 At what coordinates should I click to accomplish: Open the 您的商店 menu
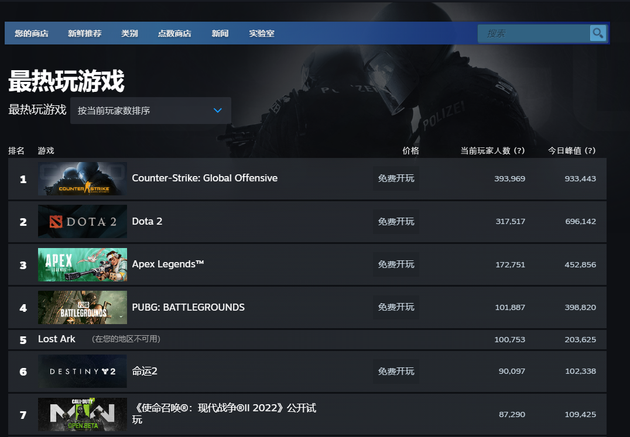pos(32,33)
